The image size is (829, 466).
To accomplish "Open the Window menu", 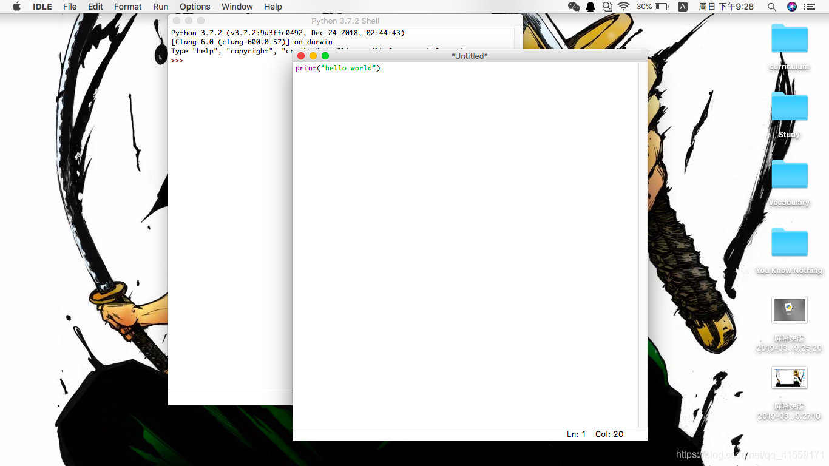I will 237,7.
